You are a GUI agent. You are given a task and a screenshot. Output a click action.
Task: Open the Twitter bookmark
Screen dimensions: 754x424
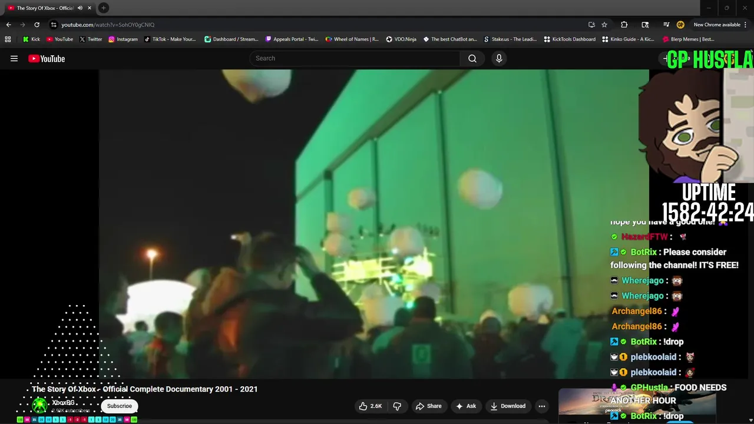pos(91,39)
